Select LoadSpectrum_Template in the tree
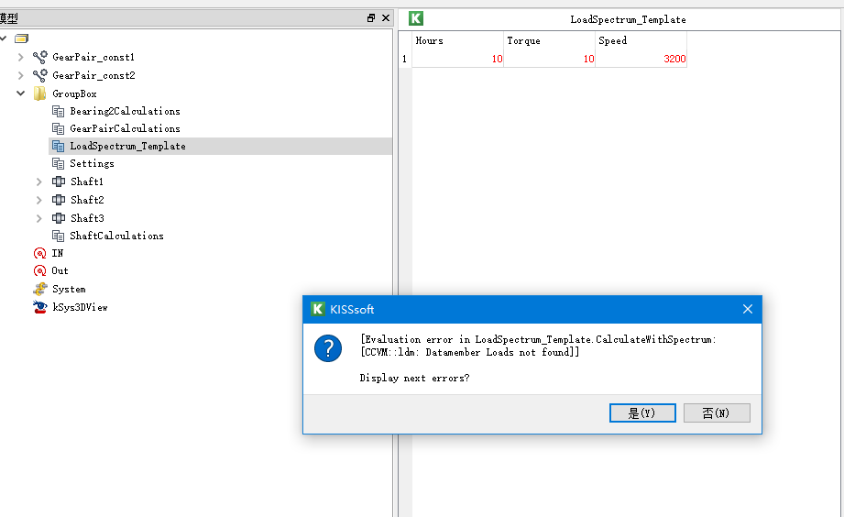 click(127, 146)
